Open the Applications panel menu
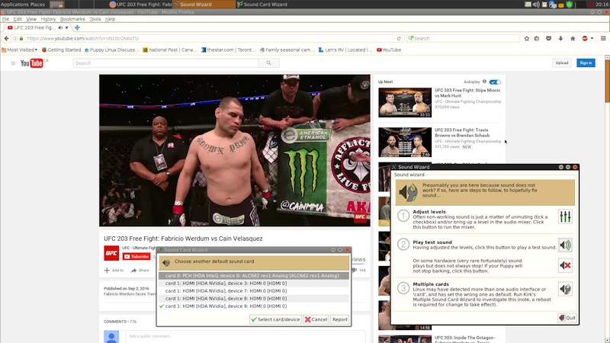 pos(14,5)
